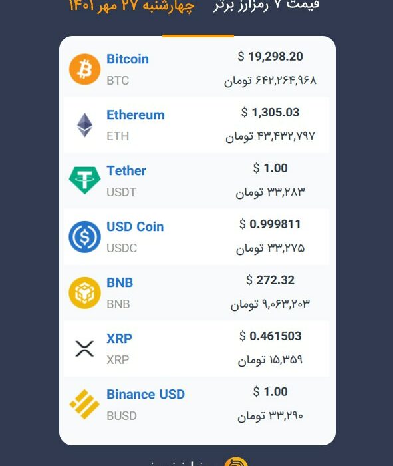The width and height of the screenshot is (393, 466).
Task: Click the orange logo at page bottom
Action: 236,461
